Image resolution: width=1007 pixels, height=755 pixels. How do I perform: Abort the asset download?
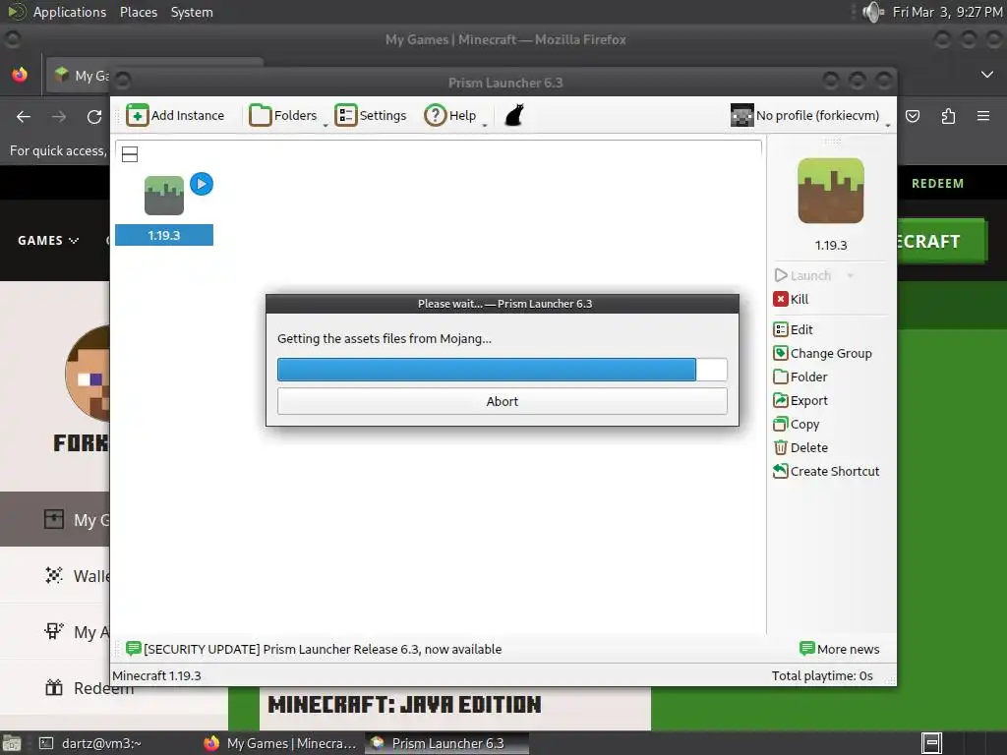pos(503,401)
